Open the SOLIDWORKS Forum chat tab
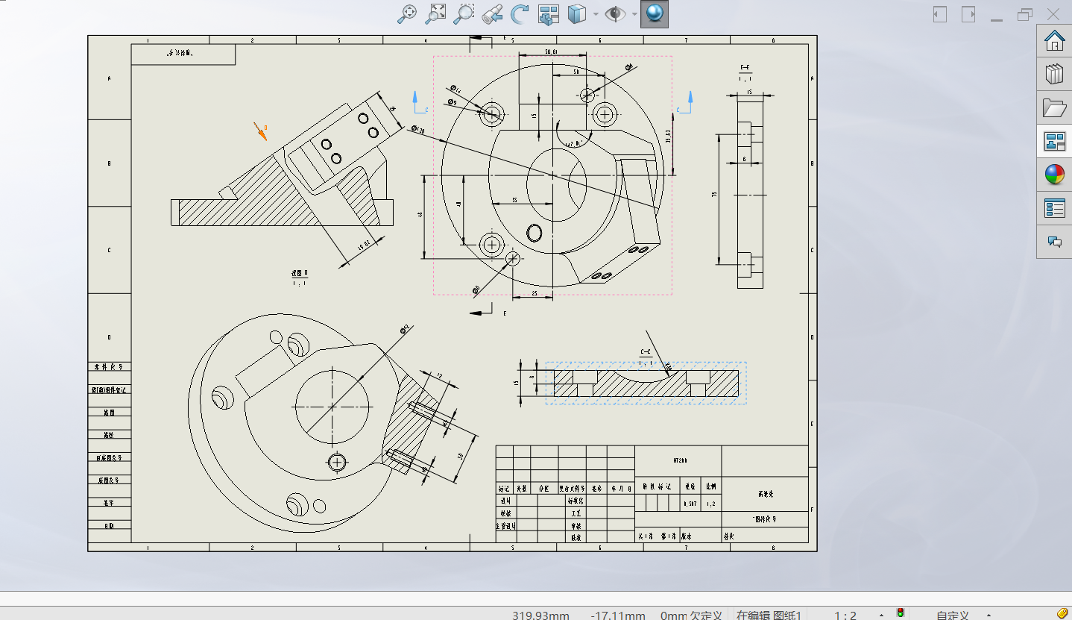Image resolution: width=1072 pixels, height=620 pixels. pyautogui.click(x=1054, y=242)
